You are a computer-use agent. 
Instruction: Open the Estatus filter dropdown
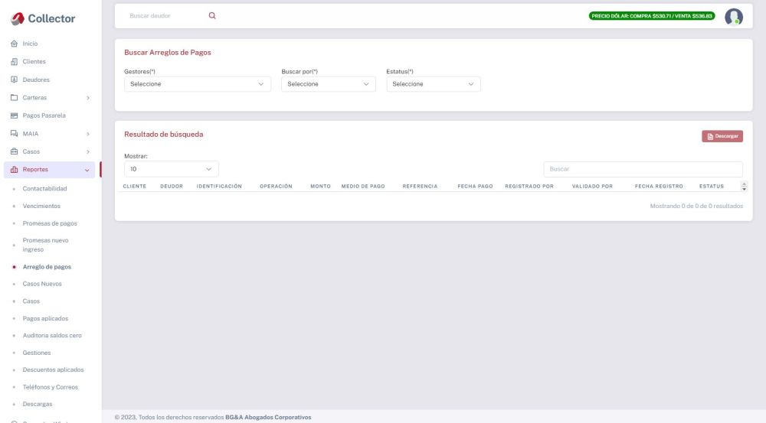[433, 84]
